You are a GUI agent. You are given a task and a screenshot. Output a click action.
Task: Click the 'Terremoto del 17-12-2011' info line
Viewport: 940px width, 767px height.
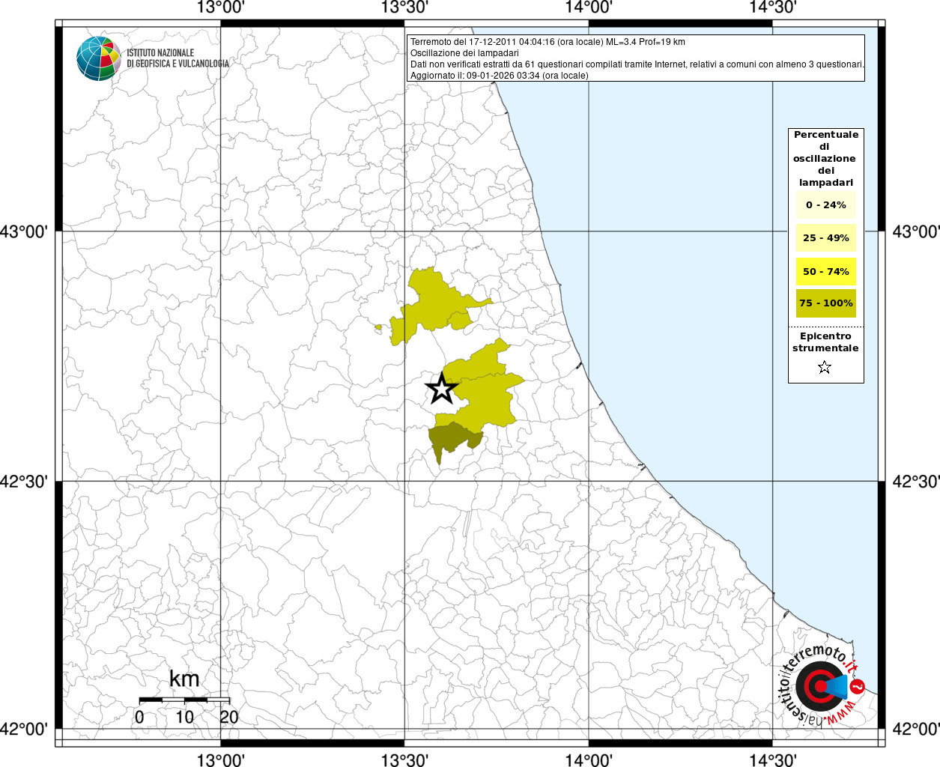[x=548, y=42]
